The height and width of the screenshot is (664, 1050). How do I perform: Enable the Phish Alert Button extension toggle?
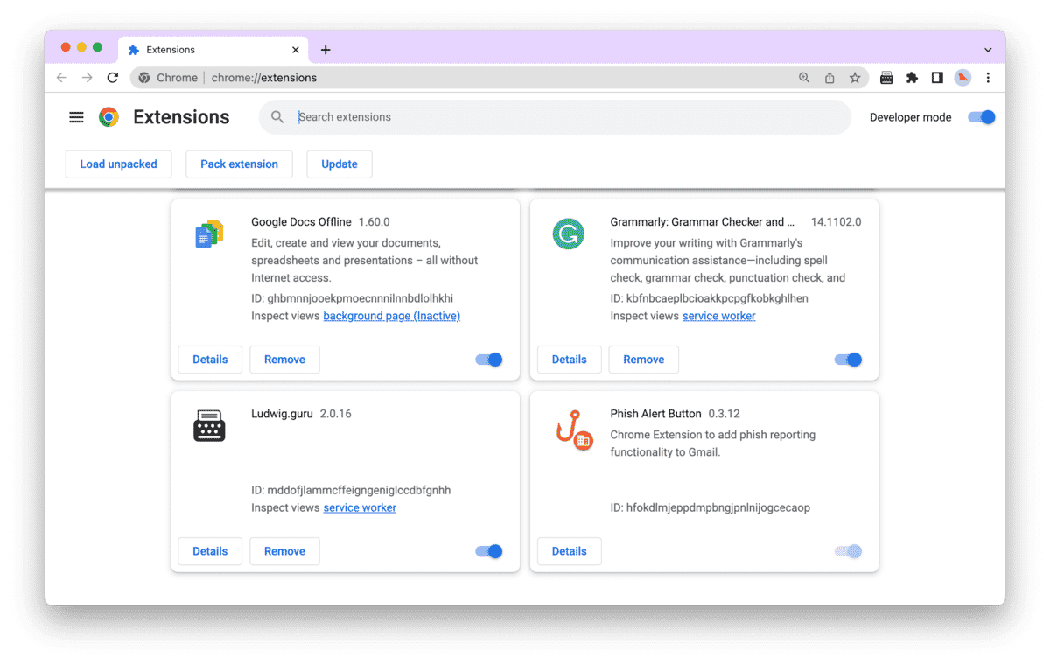pos(847,551)
